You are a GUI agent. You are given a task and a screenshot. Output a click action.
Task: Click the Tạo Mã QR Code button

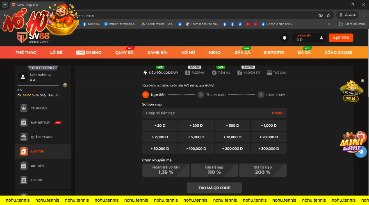(214, 188)
